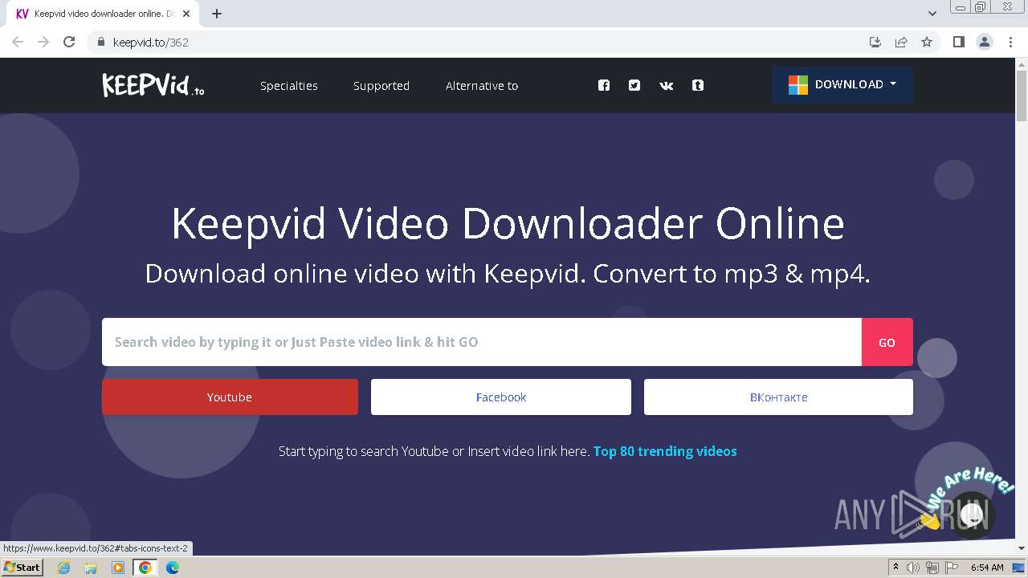This screenshot has height=578, width=1028.
Task: Open the Supported menu
Action: pos(381,86)
